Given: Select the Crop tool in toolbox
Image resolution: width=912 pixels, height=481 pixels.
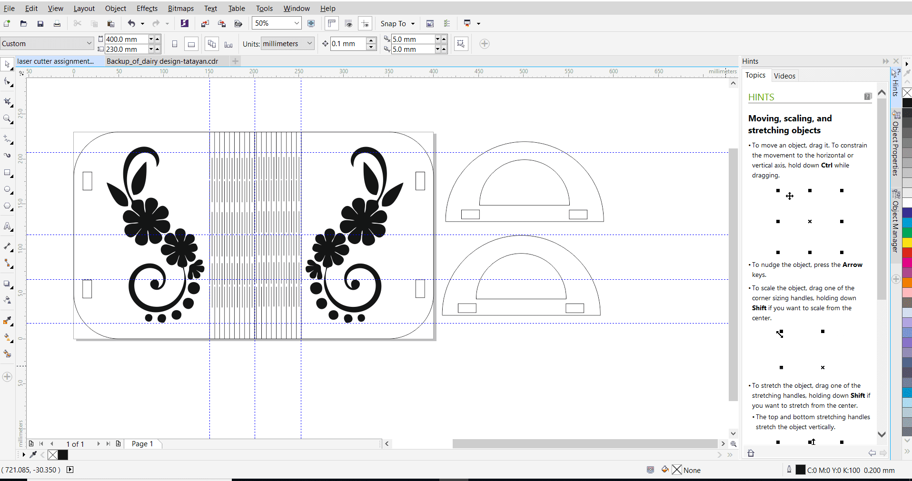Looking at the screenshot, I should pos(7,101).
